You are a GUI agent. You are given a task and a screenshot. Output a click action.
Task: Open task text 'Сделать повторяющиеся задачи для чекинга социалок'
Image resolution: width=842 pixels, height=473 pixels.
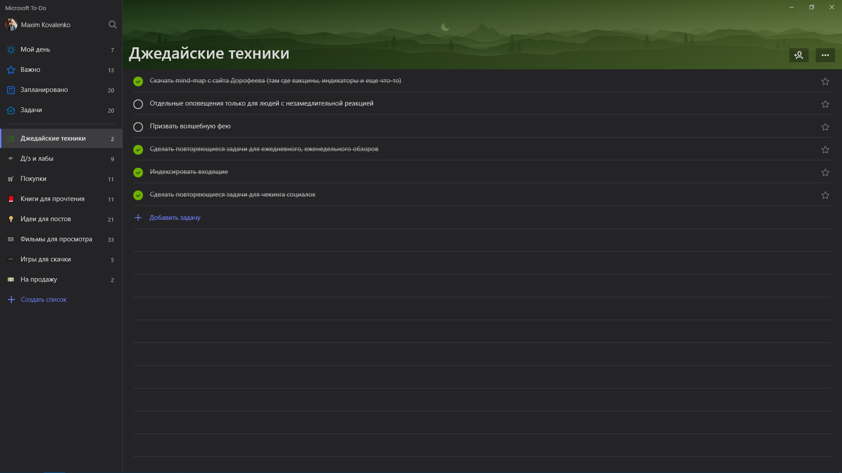[233, 194]
